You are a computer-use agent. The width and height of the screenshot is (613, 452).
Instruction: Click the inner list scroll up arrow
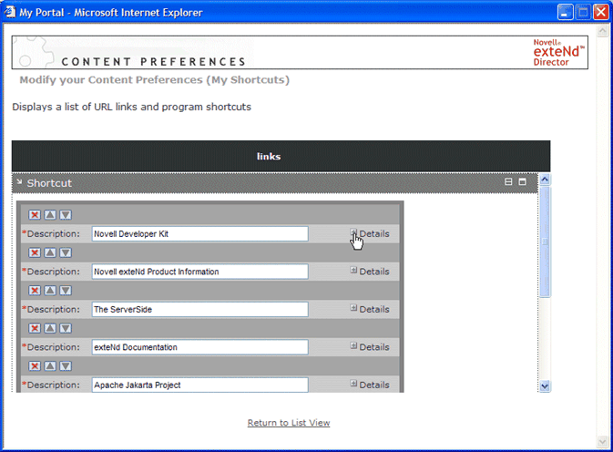tap(545, 180)
